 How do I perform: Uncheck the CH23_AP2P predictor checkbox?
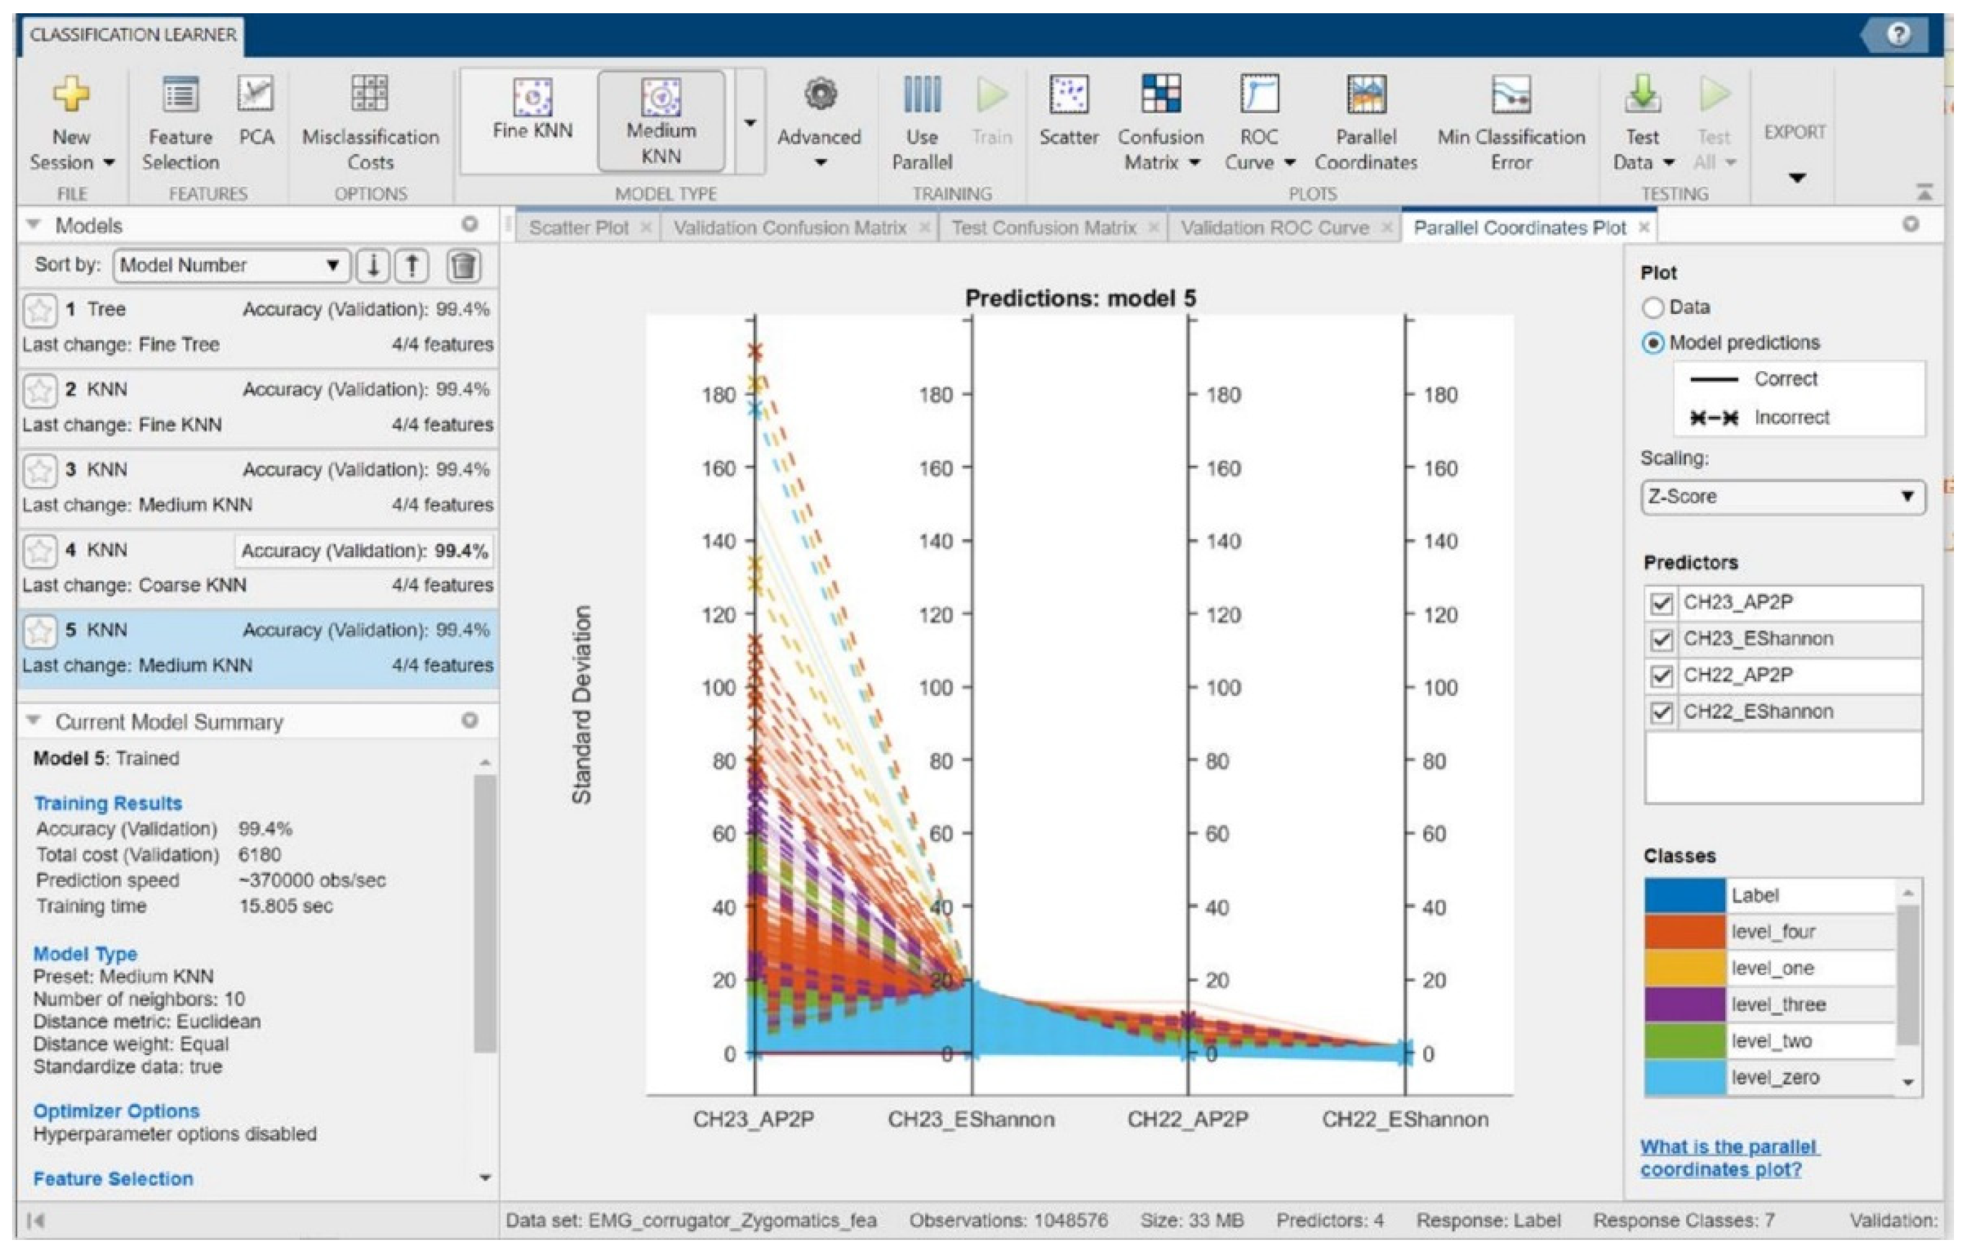click(1660, 603)
